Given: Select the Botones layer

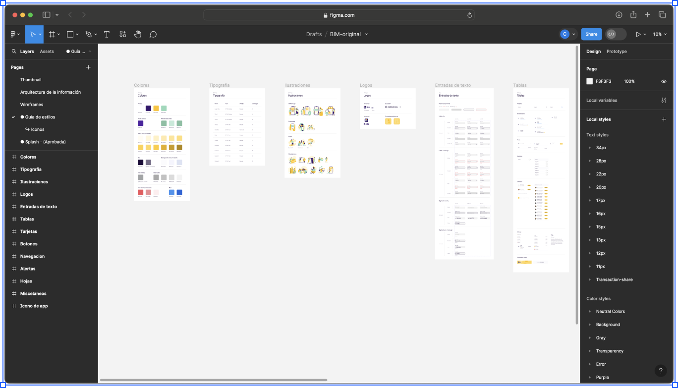Looking at the screenshot, I should (29, 244).
